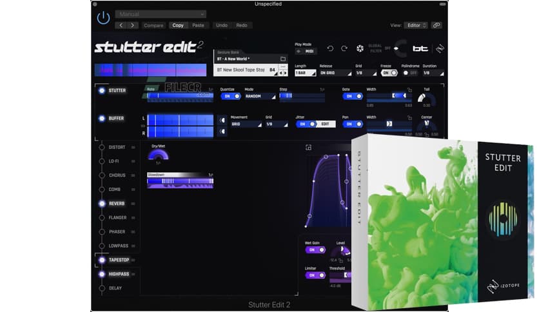Disable the Reverb module circle
This screenshot has width=539, height=312.
point(102,204)
